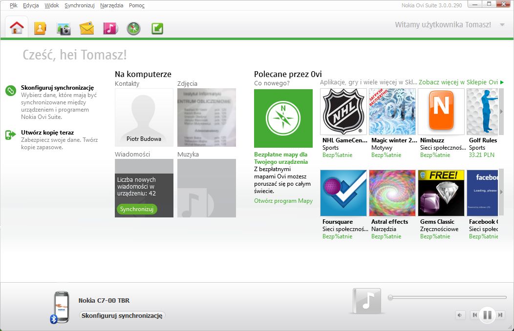Open the Home view icon

click(17, 28)
